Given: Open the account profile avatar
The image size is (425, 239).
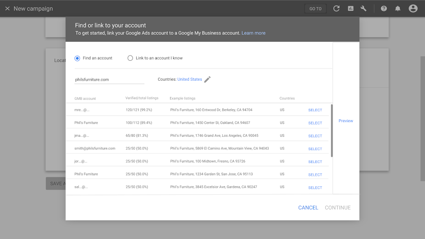Looking at the screenshot, I should coord(413,9).
